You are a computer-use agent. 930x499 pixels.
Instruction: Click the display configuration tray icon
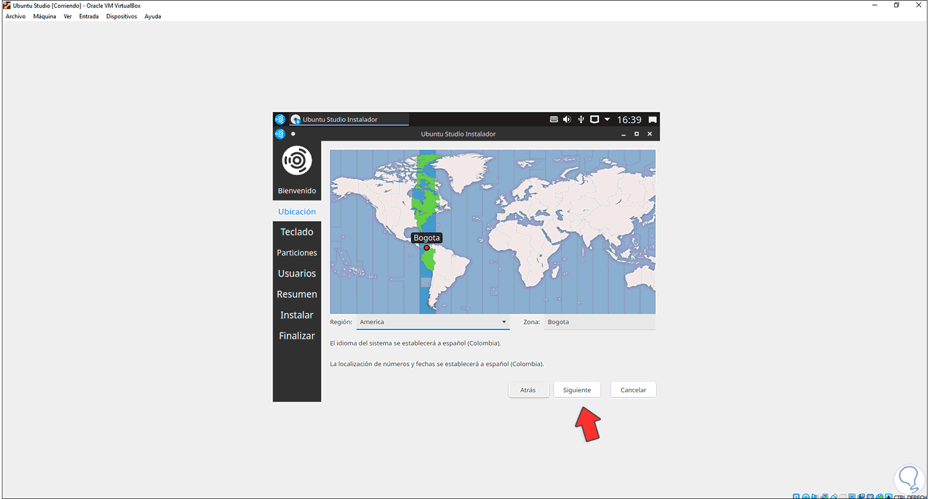pos(594,119)
